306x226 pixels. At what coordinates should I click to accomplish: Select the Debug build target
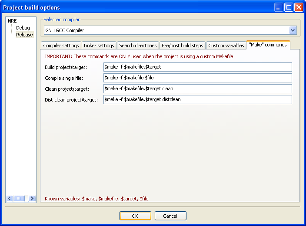(x=23, y=28)
